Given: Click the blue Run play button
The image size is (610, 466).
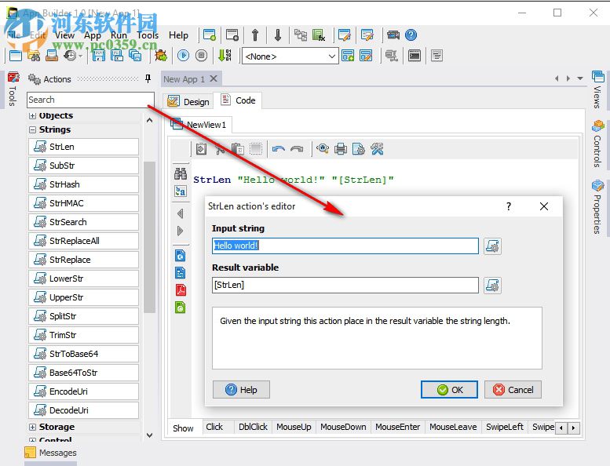Looking at the screenshot, I should point(183,56).
